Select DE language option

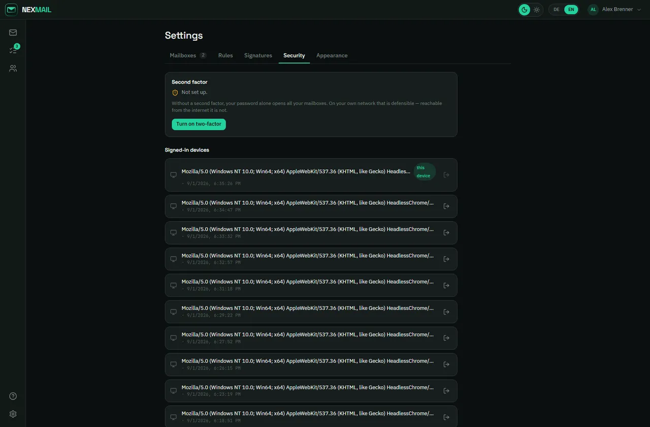(x=557, y=10)
